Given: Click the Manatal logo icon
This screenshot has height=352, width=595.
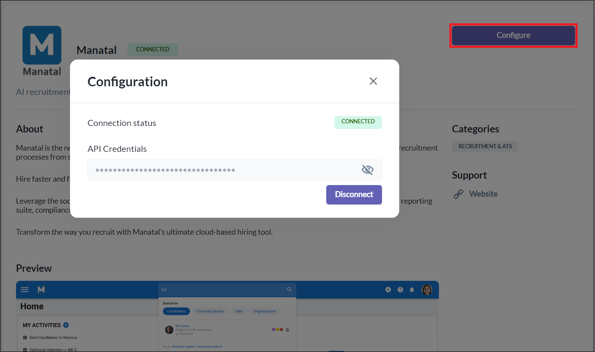Looking at the screenshot, I should click(42, 50).
